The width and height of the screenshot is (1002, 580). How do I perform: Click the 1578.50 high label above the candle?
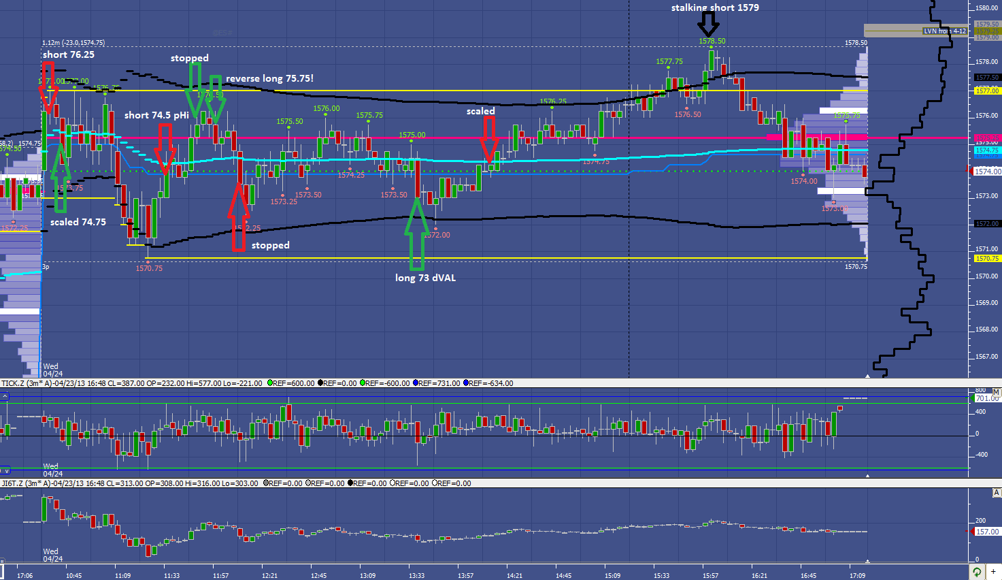712,41
